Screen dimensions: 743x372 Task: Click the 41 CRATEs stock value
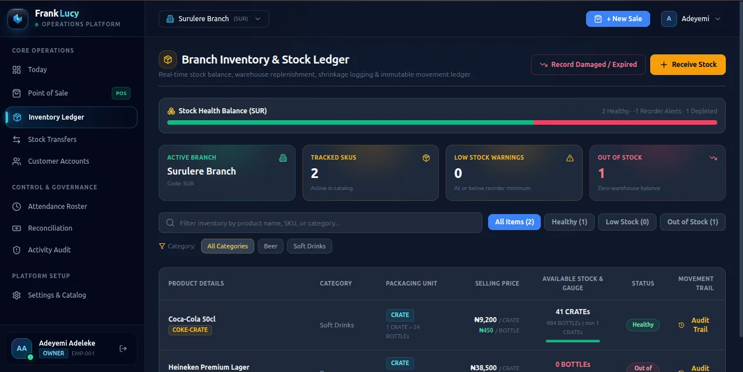click(x=573, y=312)
